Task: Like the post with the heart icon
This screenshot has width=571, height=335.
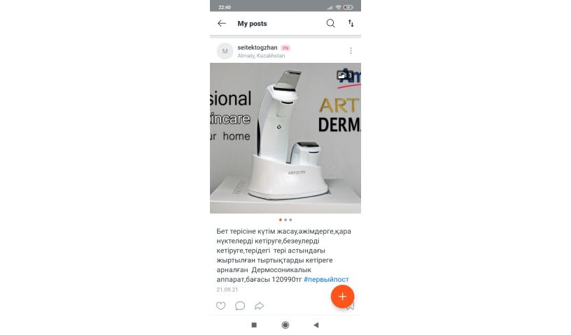Action: point(220,306)
